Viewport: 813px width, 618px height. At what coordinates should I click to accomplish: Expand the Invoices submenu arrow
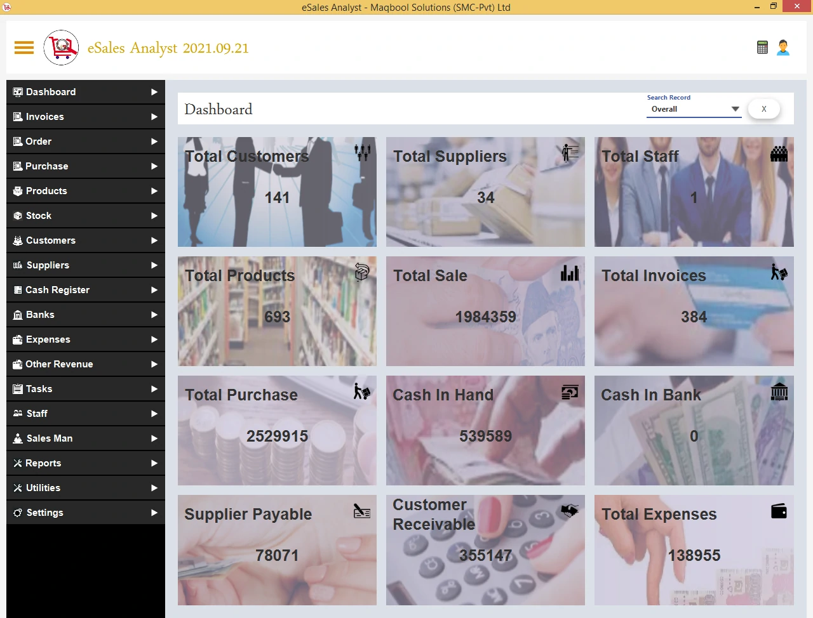(154, 117)
